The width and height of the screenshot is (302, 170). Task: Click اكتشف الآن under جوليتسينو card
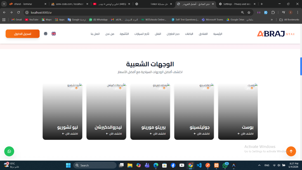click(201, 134)
